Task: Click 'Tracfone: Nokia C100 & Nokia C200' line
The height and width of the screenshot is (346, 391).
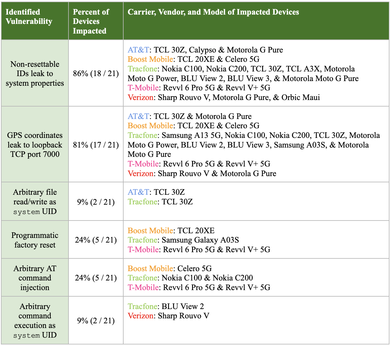Action: pos(190,278)
